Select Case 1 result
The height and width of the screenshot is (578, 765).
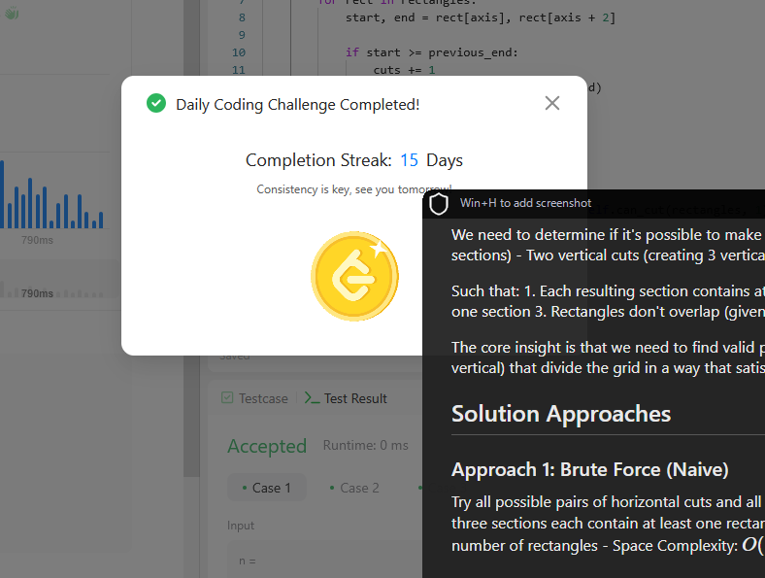[266, 488]
